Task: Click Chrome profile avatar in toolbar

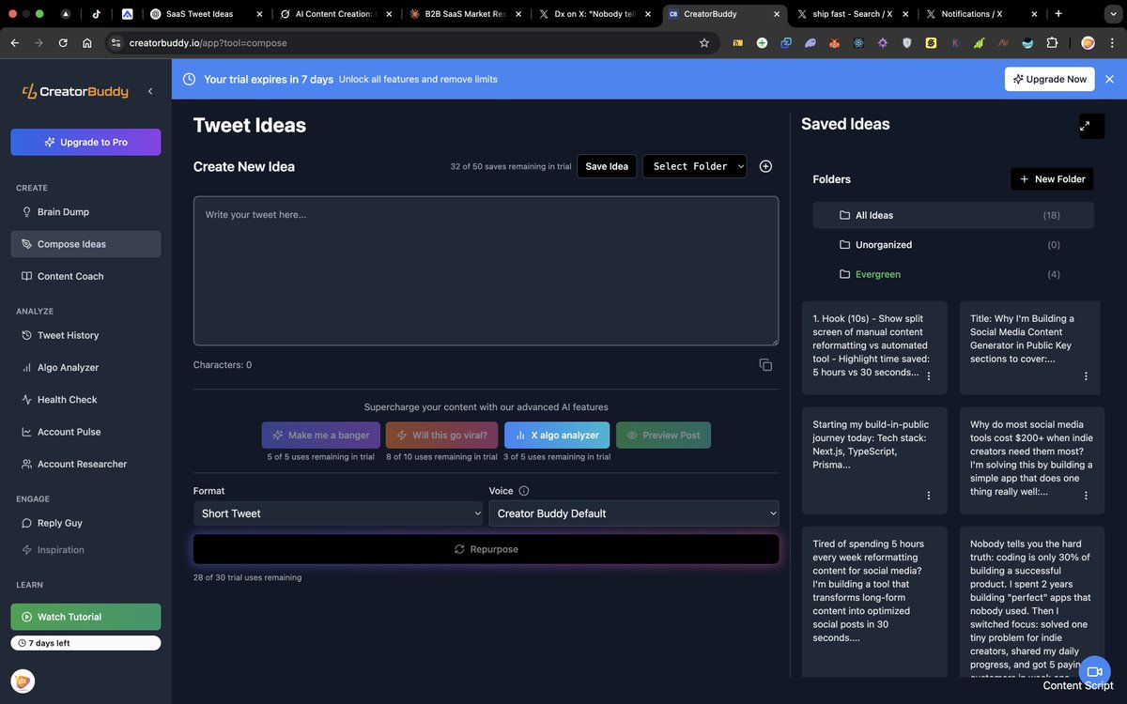Action: [1088, 43]
